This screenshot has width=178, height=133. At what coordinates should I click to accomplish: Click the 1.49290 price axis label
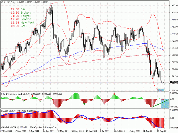coord(174,5)
